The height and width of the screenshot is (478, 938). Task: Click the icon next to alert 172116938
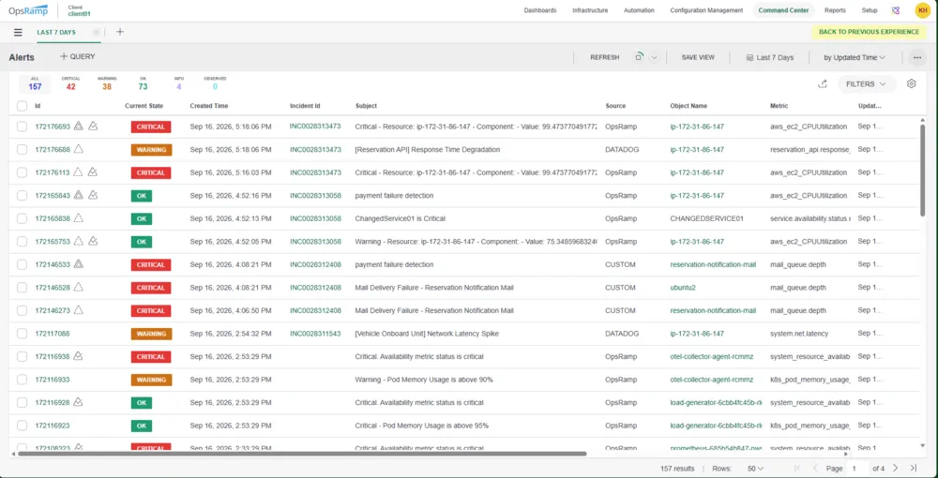click(x=78, y=356)
